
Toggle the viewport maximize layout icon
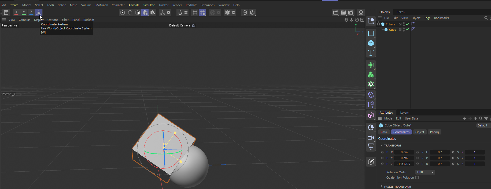[x=362, y=20]
